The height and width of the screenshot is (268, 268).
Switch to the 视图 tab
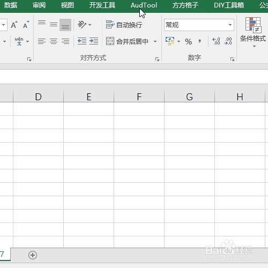click(x=68, y=5)
